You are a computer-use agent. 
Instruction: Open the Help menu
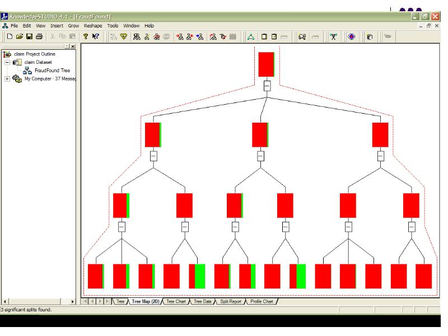pyautogui.click(x=149, y=26)
